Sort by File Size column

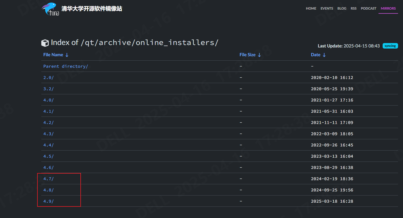coord(250,55)
